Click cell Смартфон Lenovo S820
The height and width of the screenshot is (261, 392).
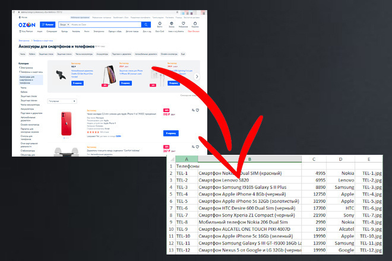coord(249,180)
